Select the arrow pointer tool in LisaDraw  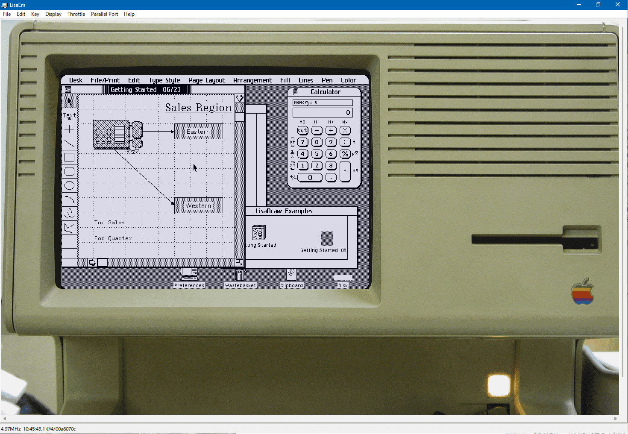coord(69,101)
